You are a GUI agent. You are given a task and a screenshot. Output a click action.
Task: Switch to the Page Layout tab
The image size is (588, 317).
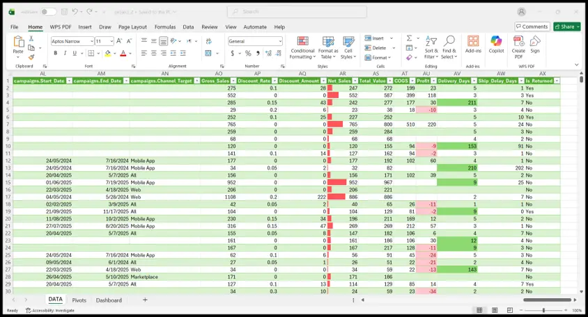tap(132, 27)
